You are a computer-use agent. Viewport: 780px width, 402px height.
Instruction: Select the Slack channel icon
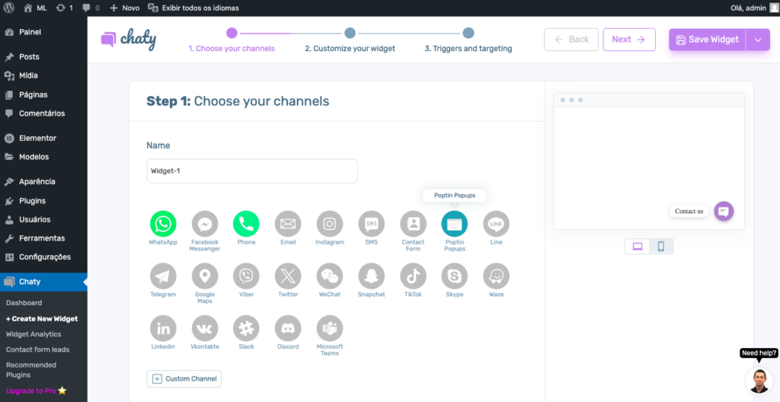coord(246,328)
